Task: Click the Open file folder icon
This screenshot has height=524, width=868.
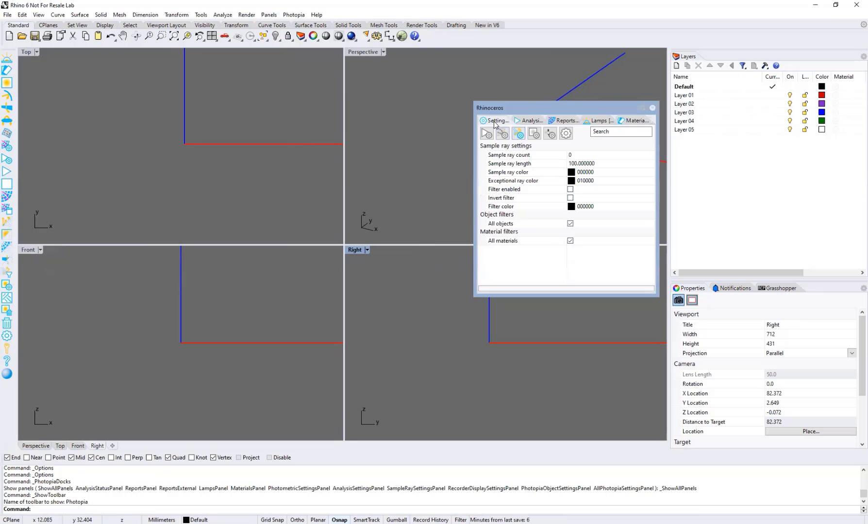Action: point(22,36)
